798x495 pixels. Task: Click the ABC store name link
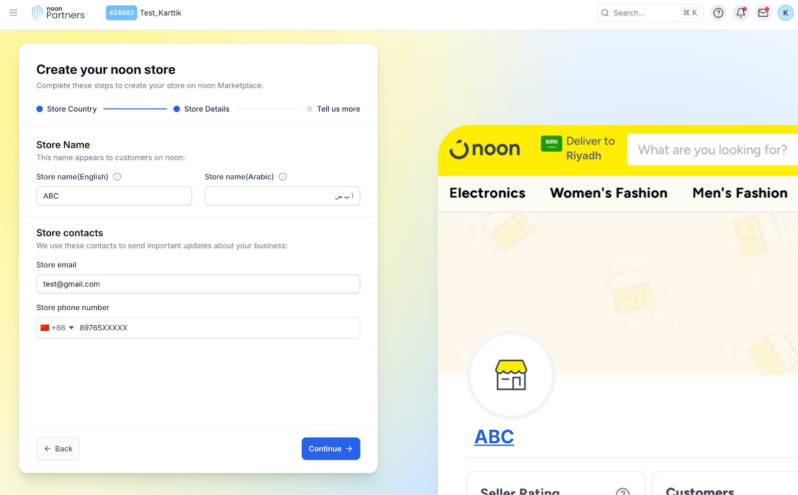point(494,437)
